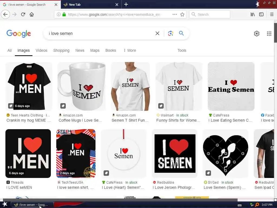Expand the More search categories dropdown
Image resolution: width=277 pixels, height=208 pixels.
pos(130,50)
